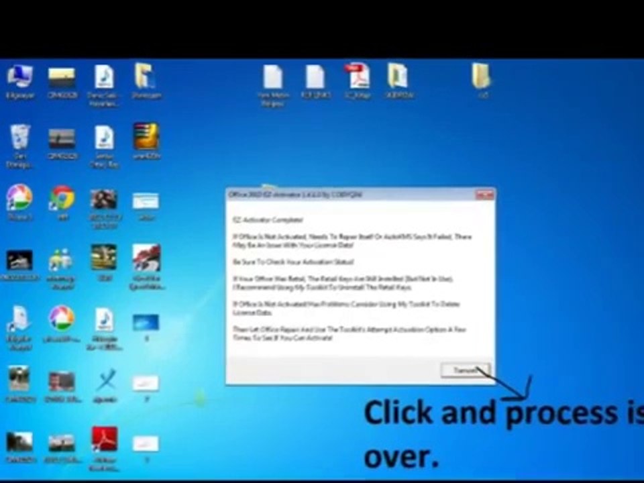Open the Recycle Bin icon
Screen dimensions: 644x483
click(19, 146)
